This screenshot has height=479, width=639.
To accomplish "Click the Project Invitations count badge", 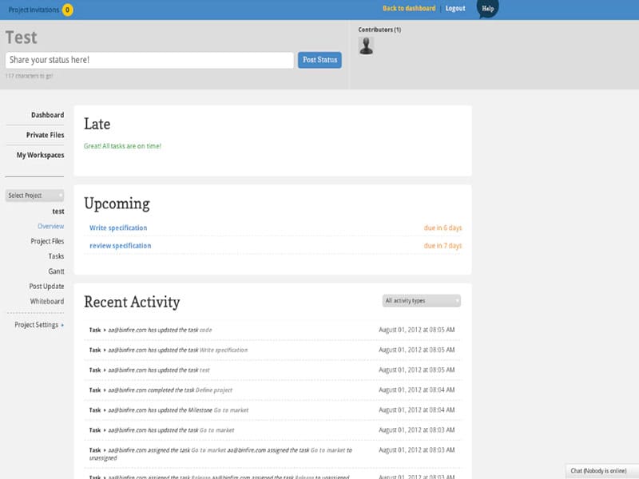I will point(67,10).
